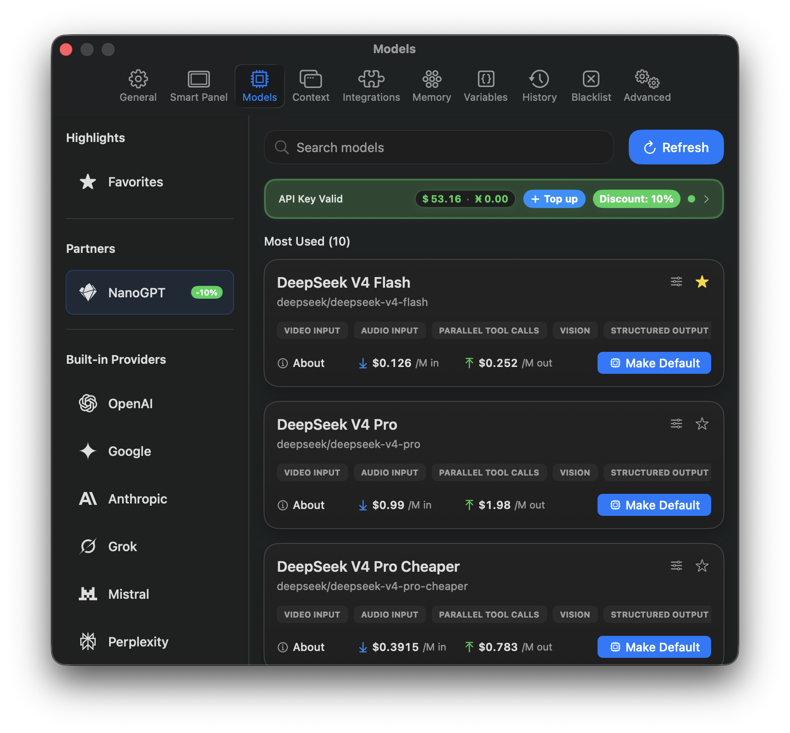Screen dimensions: 790x733
Task: Refresh the models list
Action: [x=676, y=147]
